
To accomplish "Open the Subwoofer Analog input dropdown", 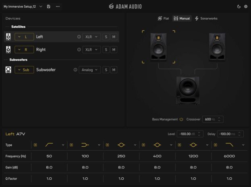I will click(89, 70).
